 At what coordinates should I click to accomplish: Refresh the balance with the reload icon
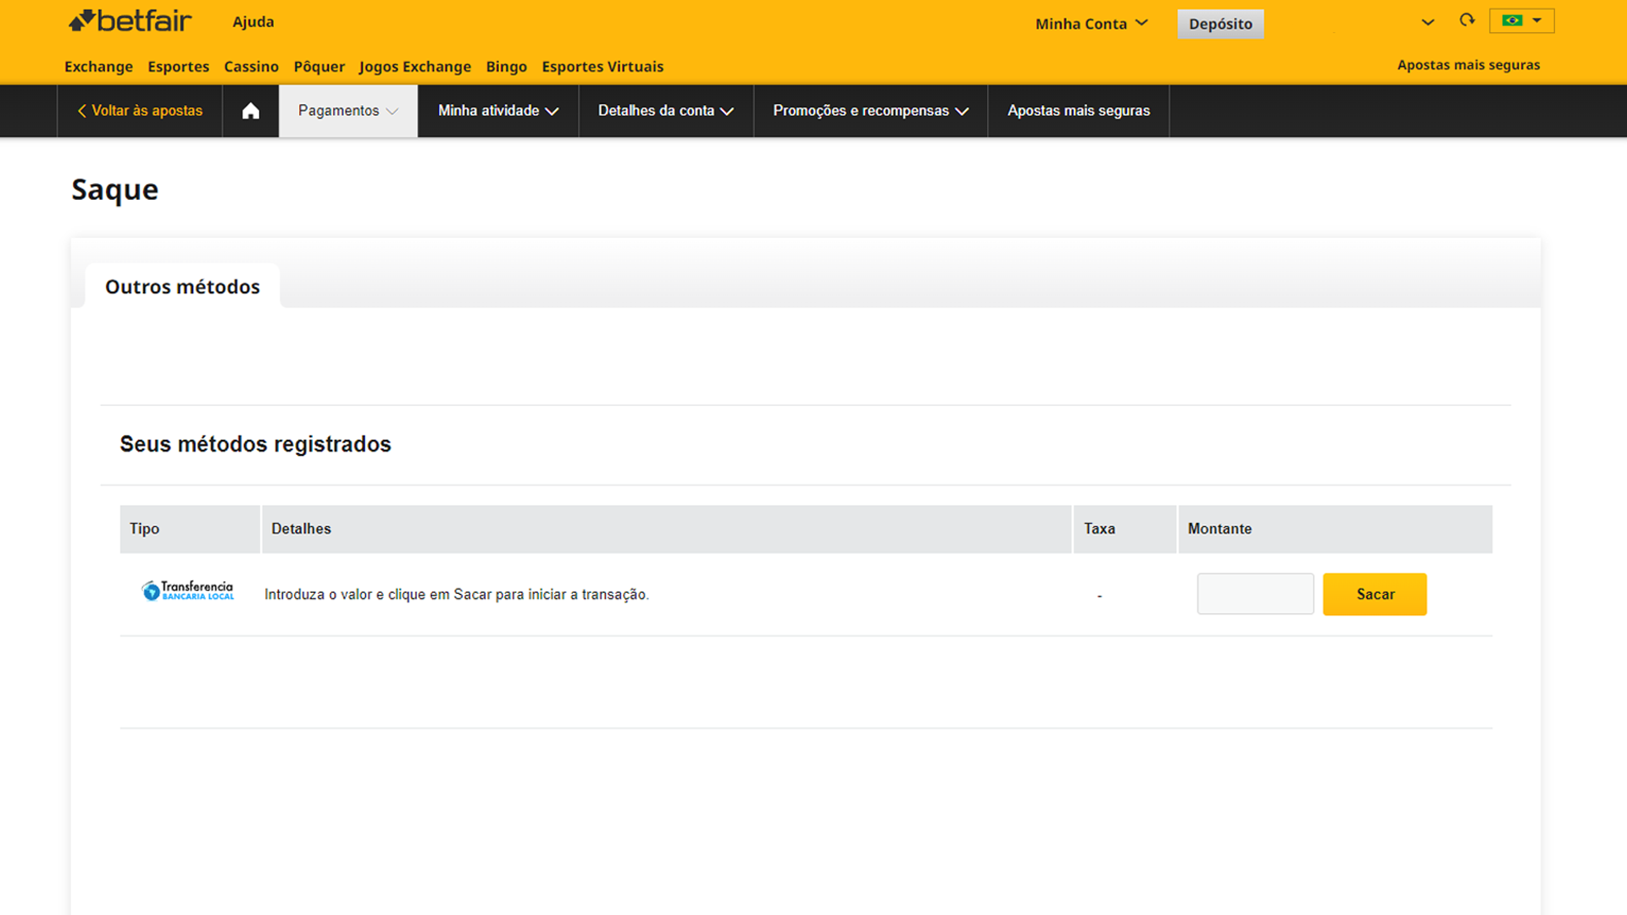point(1467,20)
